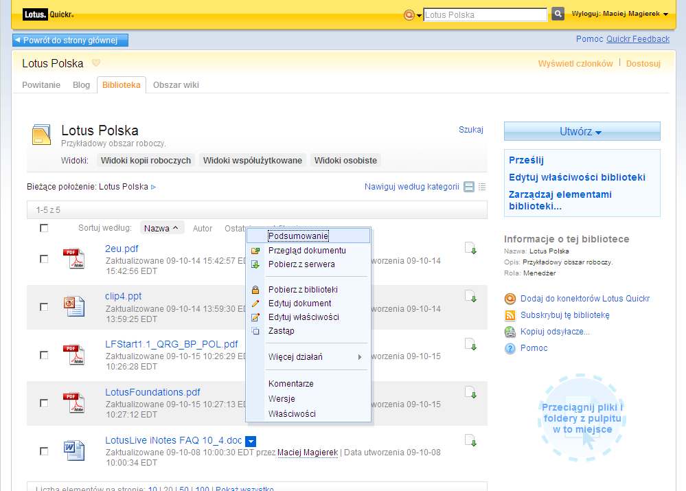Viewport: 686px width, 491px height.
Task: Open the Quickr Feedback link
Action: (638, 39)
